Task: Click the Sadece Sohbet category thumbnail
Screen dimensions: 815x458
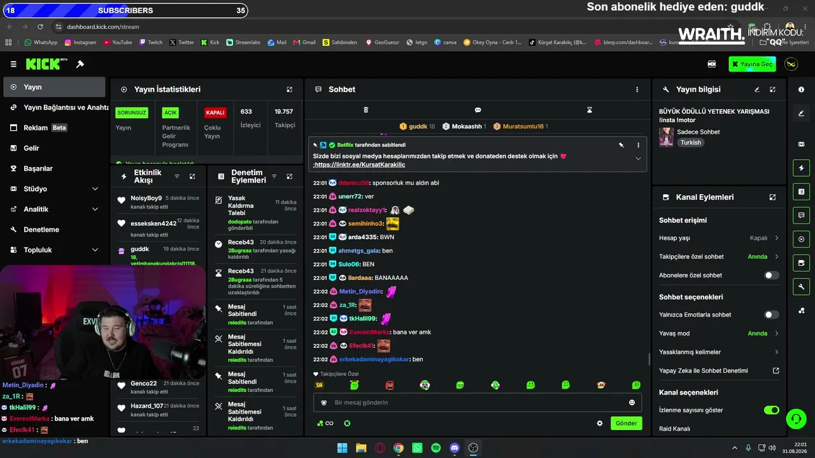Action: click(667, 137)
